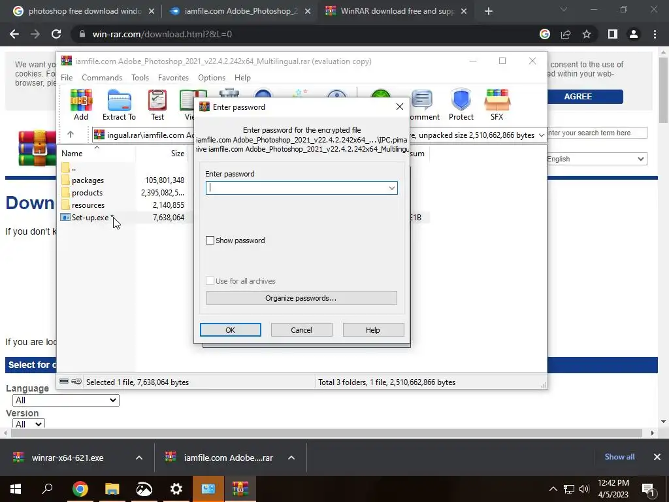Open the File menu in WinRAR
Viewport: 669px width, 502px height.
click(67, 78)
